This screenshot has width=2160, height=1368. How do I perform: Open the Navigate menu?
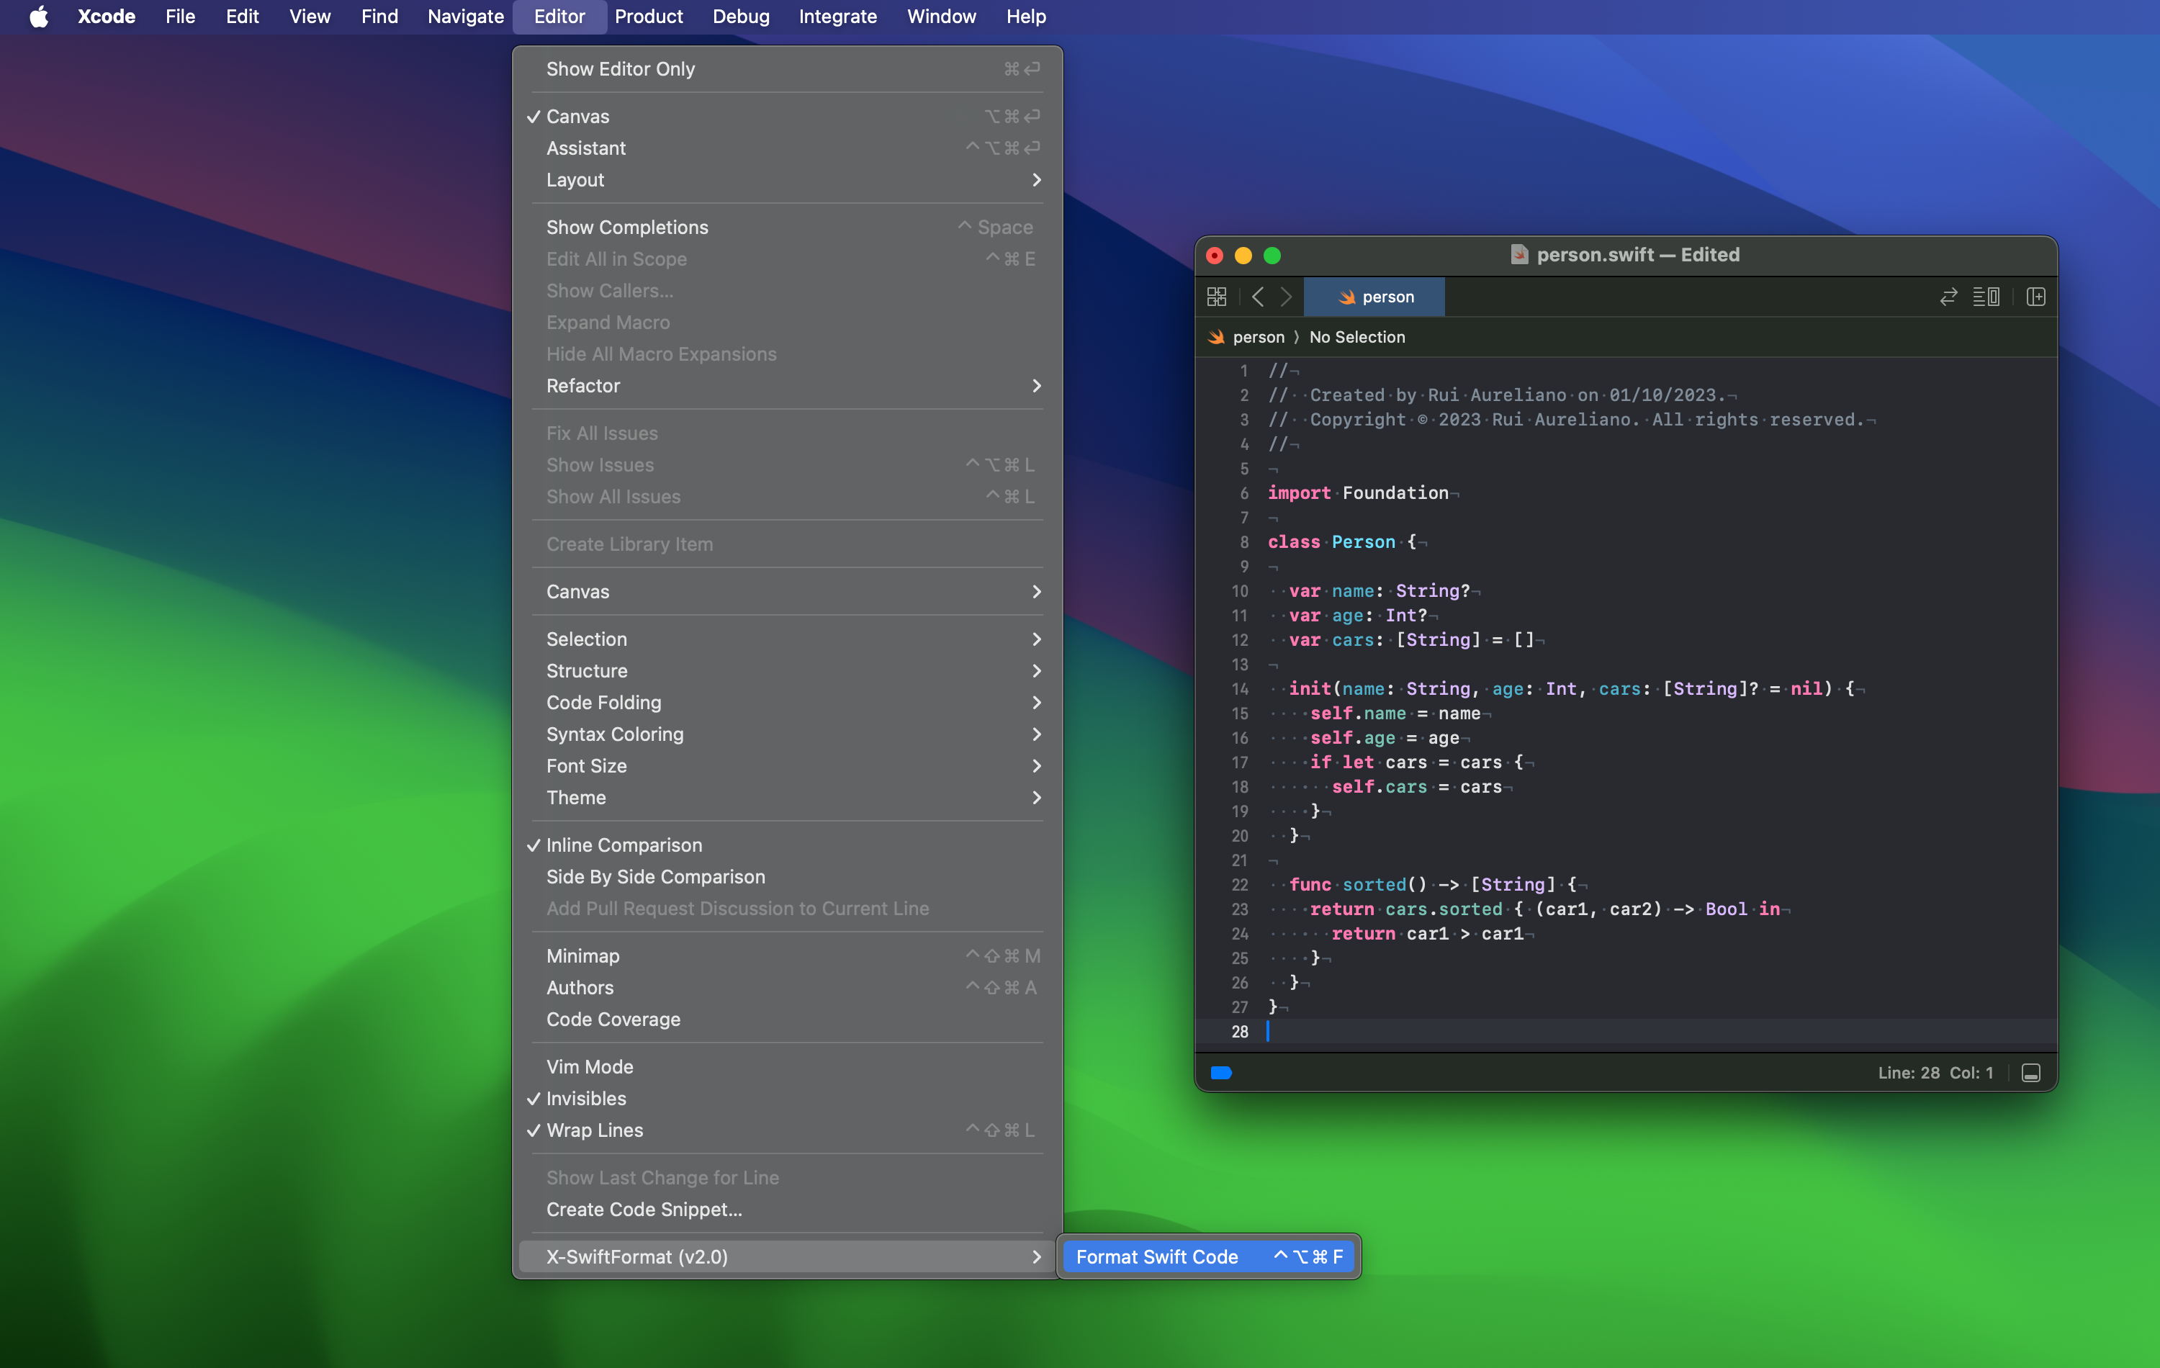(x=466, y=16)
